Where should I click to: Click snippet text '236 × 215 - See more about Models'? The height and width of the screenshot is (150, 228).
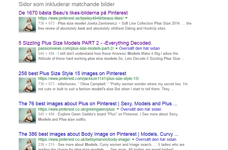[x=111, y=146]
